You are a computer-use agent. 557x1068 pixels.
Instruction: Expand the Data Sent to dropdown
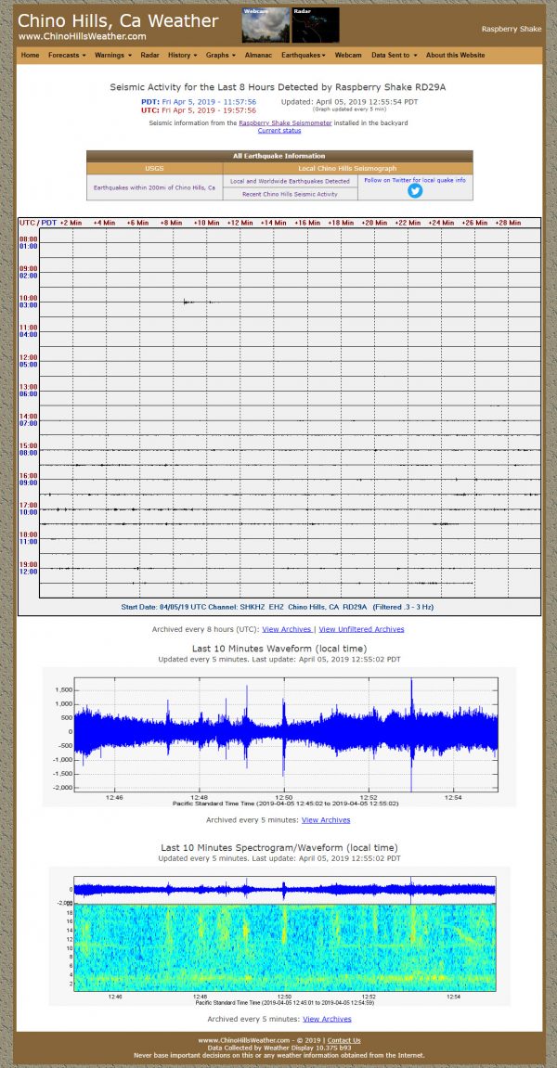394,55
